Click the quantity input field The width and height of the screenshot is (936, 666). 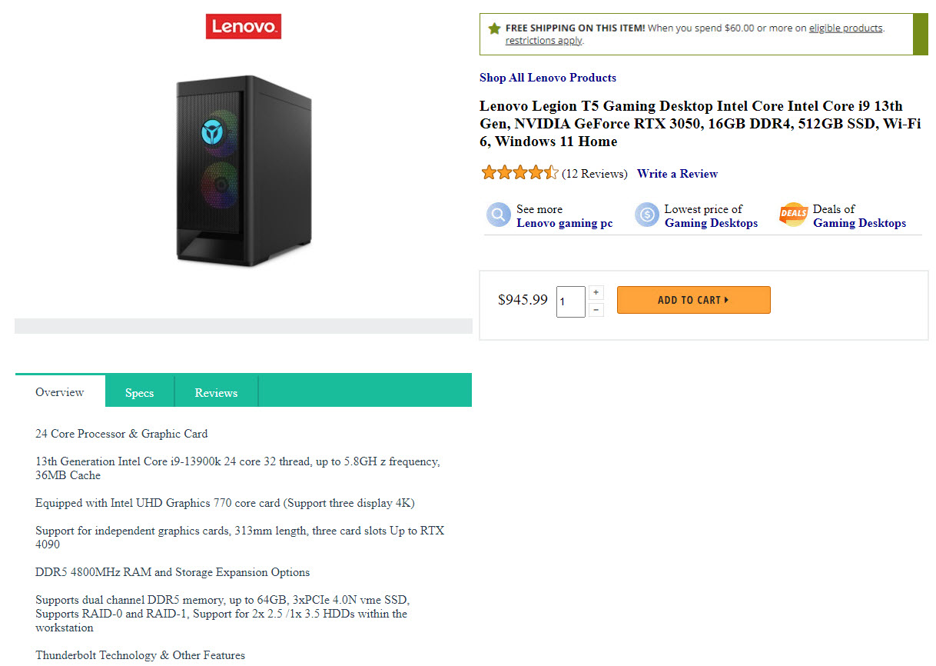click(x=571, y=301)
